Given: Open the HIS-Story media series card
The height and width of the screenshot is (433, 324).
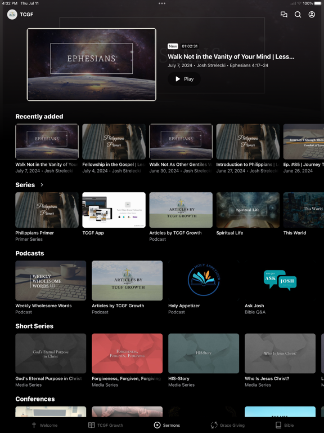Looking at the screenshot, I should point(204,354).
